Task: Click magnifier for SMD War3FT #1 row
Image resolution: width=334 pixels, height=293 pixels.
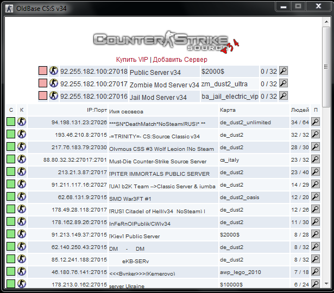Action: 315,197
